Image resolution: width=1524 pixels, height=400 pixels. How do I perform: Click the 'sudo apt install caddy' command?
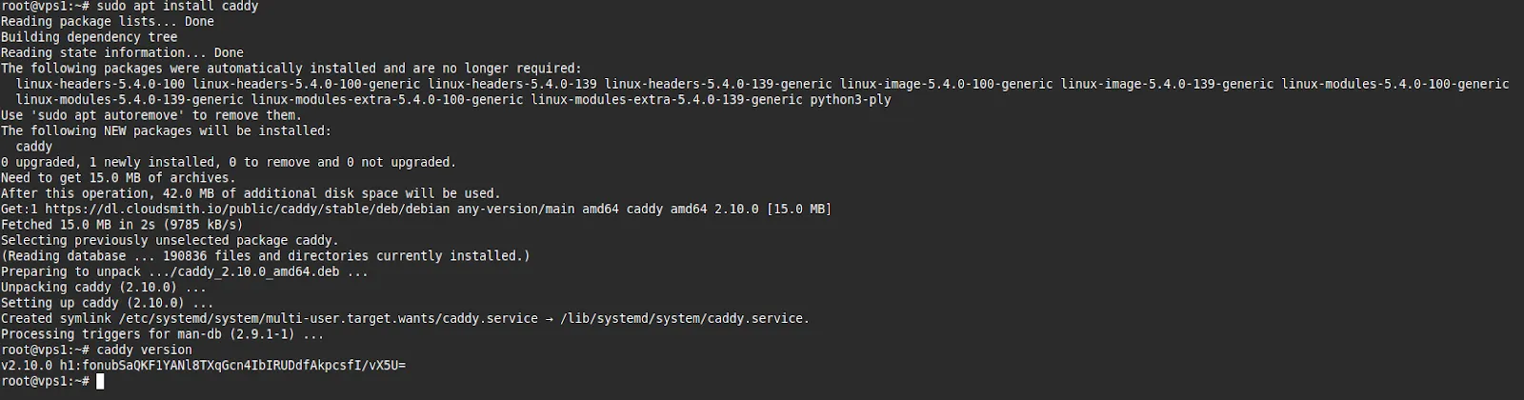point(177,7)
